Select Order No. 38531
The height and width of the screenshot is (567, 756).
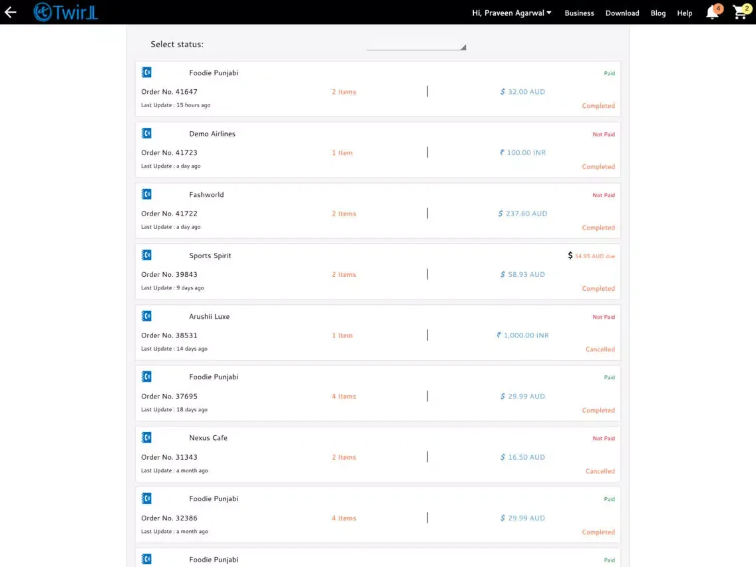point(169,335)
